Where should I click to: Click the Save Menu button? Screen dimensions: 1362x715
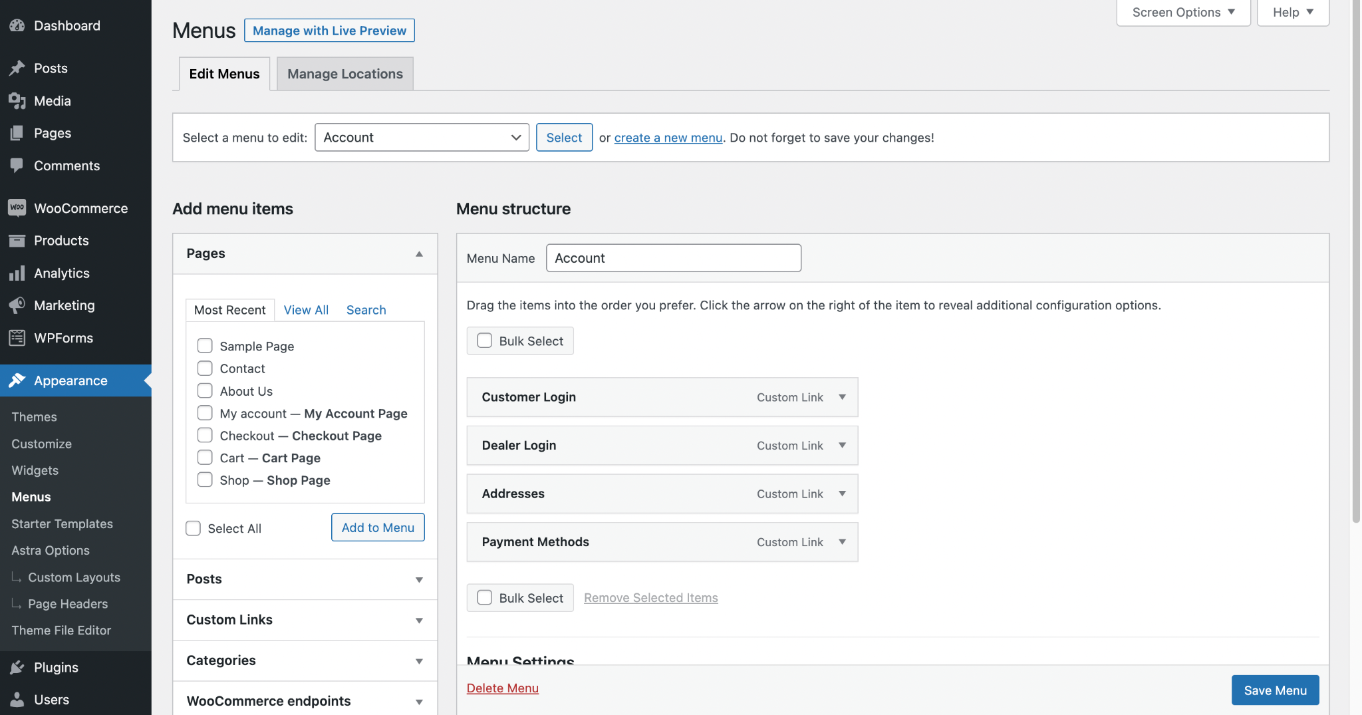pyautogui.click(x=1274, y=690)
